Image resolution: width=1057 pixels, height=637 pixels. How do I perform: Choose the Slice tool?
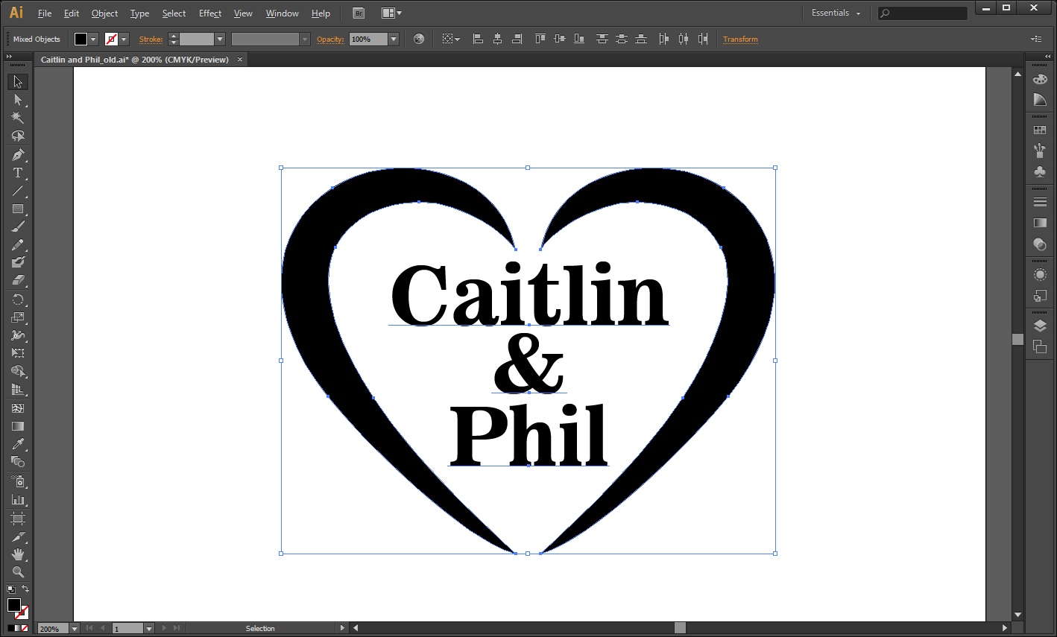(x=18, y=536)
